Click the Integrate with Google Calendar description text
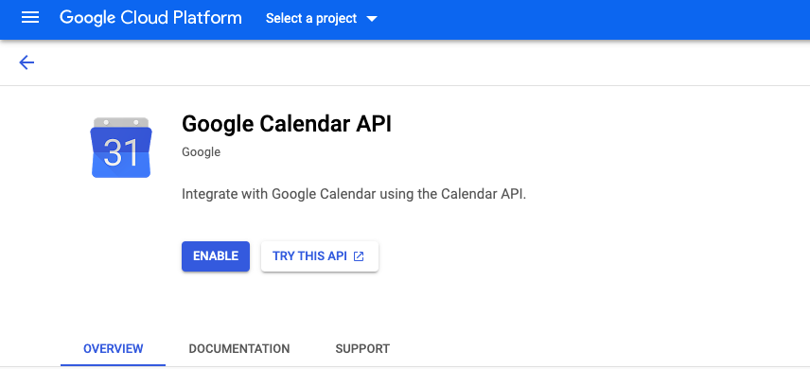810x369 pixels. click(x=354, y=194)
